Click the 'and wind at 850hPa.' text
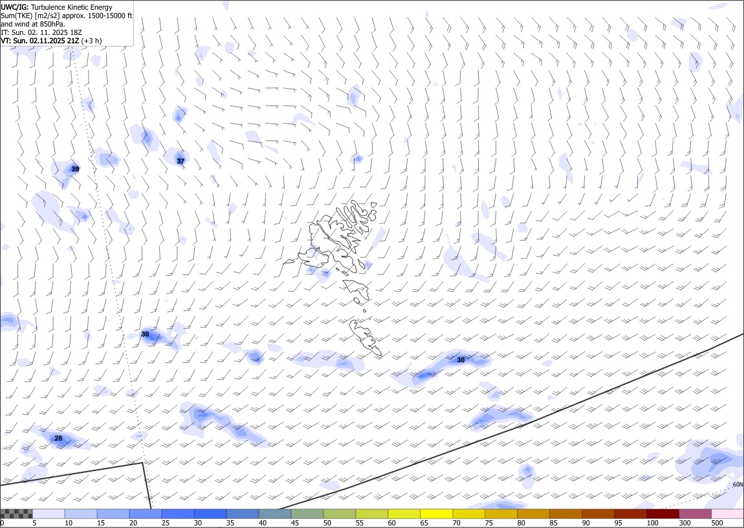This screenshot has width=744, height=528. tap(33, 24)
